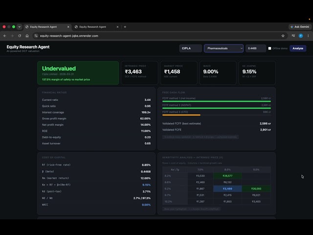Screen dimensions: 313x235
Task: Click the ₹3,403 sensitivity cell
Action: [256, 201]
